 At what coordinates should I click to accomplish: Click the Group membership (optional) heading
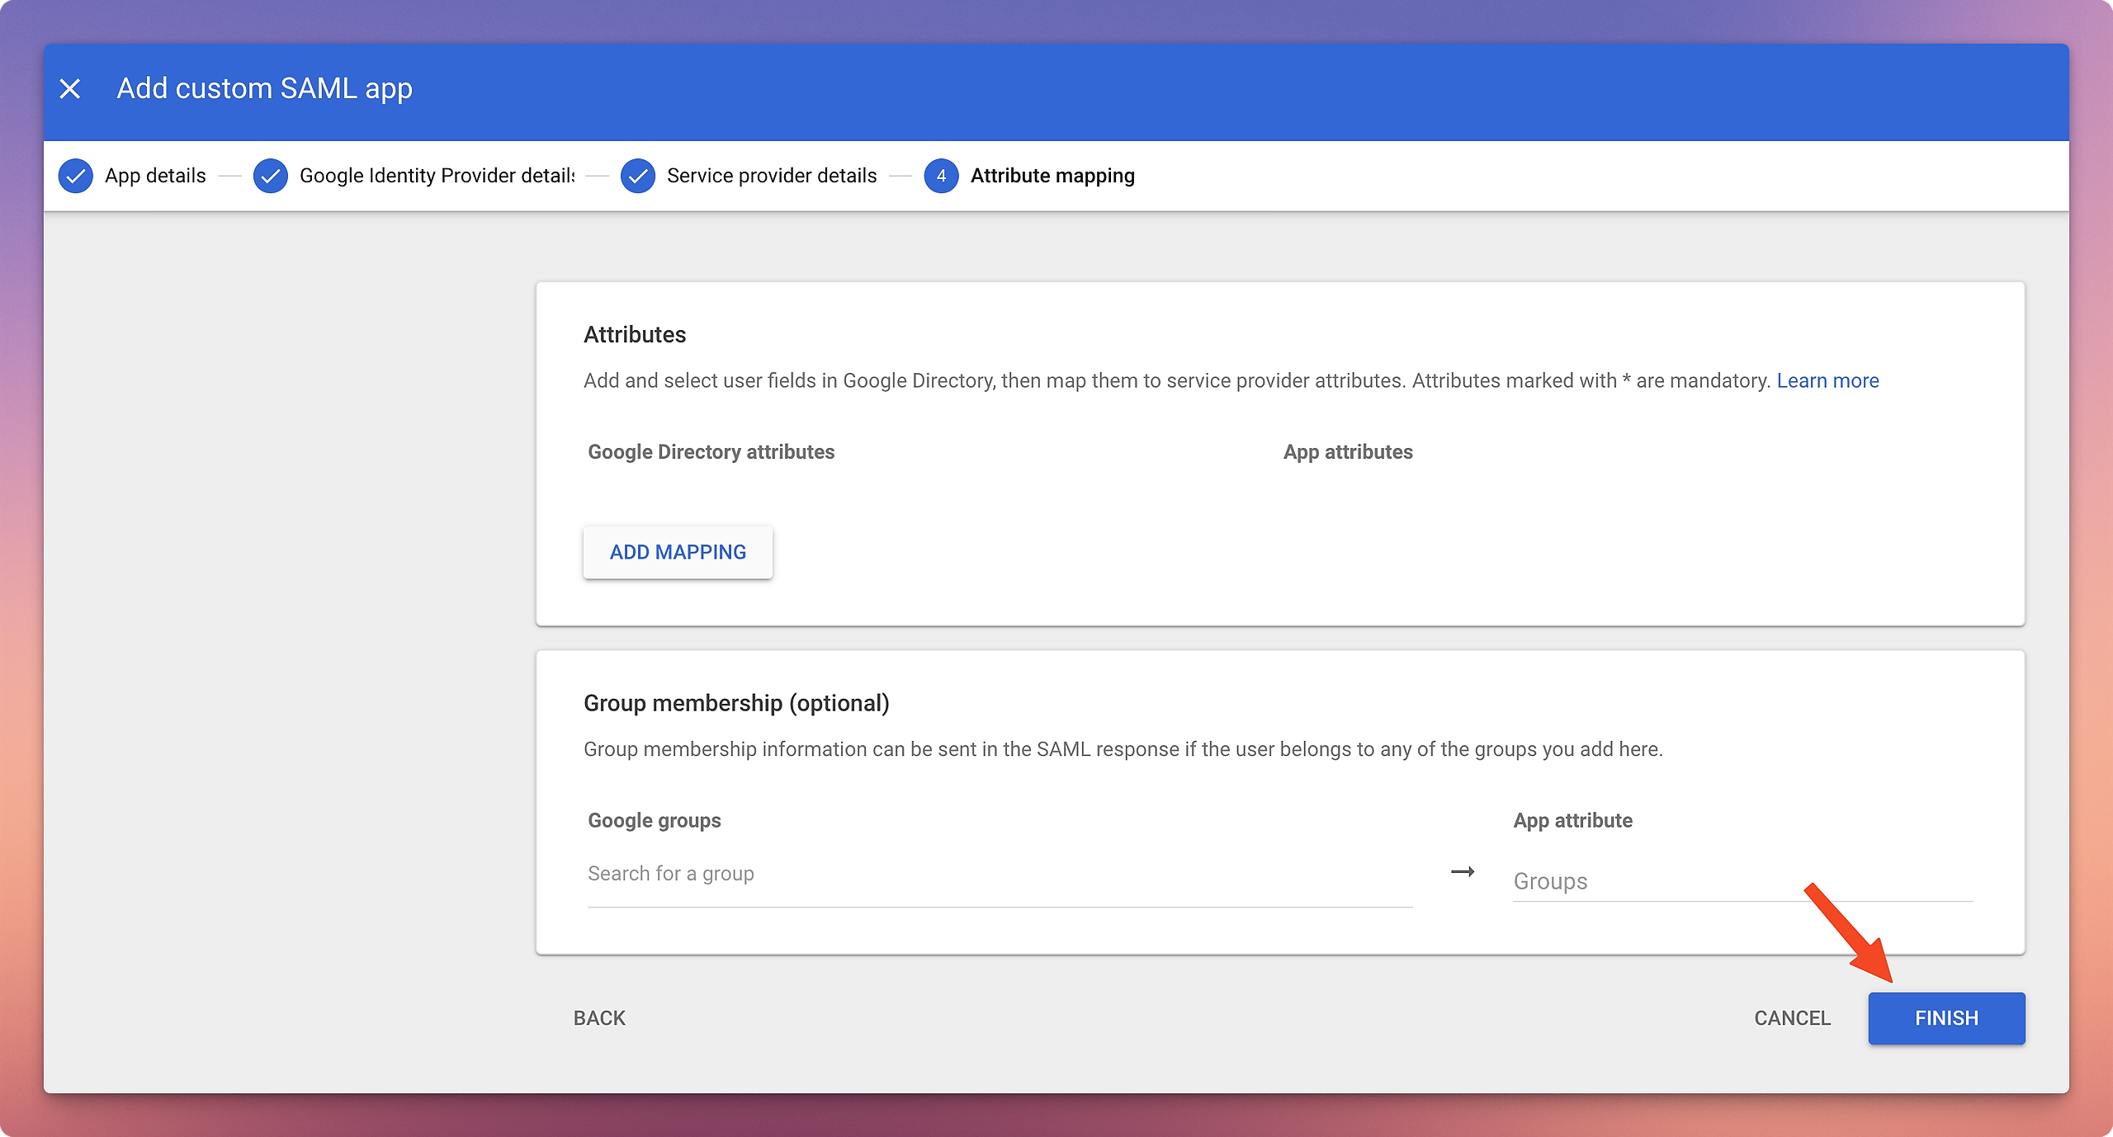click(736, 703)
